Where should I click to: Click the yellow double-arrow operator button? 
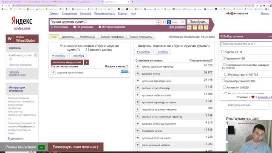click(189, 27)
